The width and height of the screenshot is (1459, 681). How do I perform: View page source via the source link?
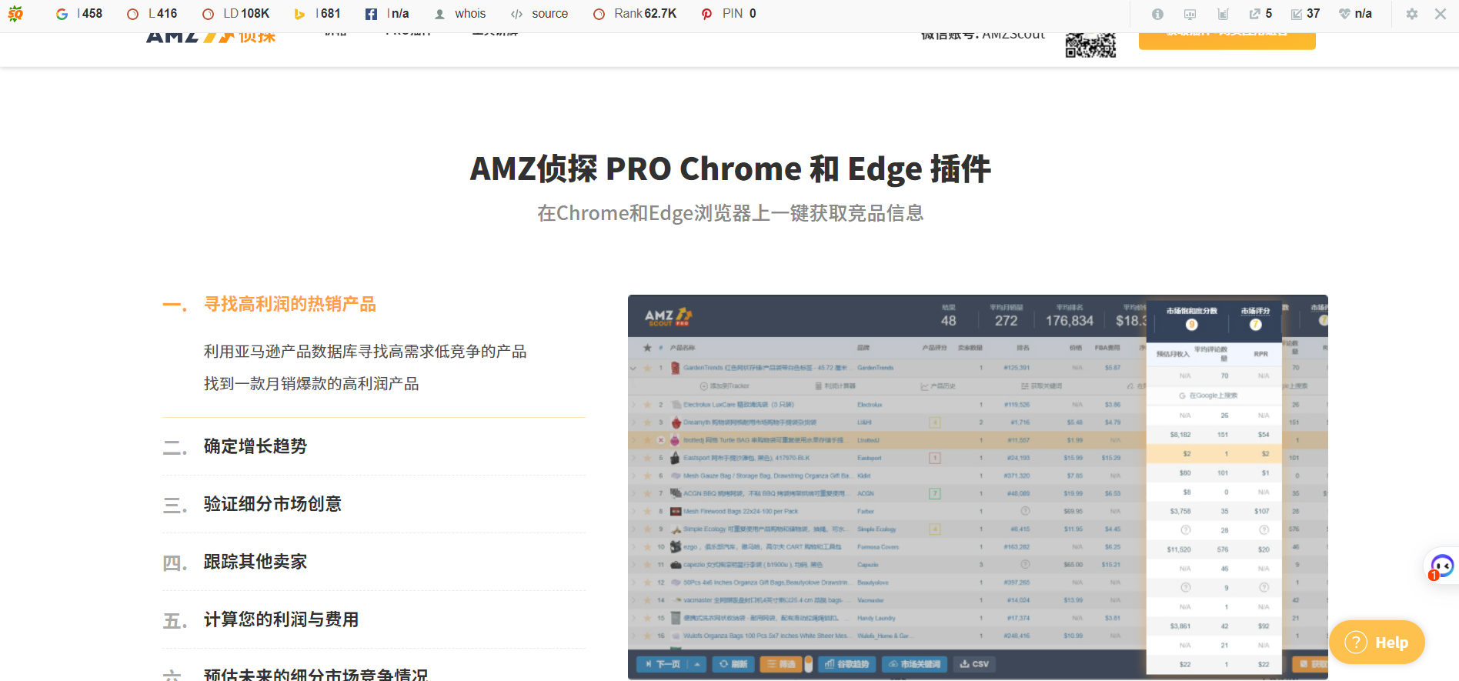[x=539, y=14]
